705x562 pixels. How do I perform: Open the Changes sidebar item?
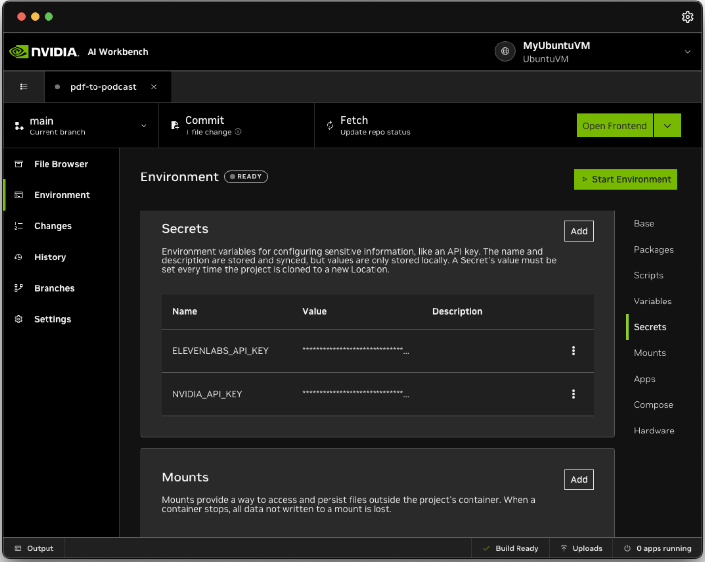[52, 226]
